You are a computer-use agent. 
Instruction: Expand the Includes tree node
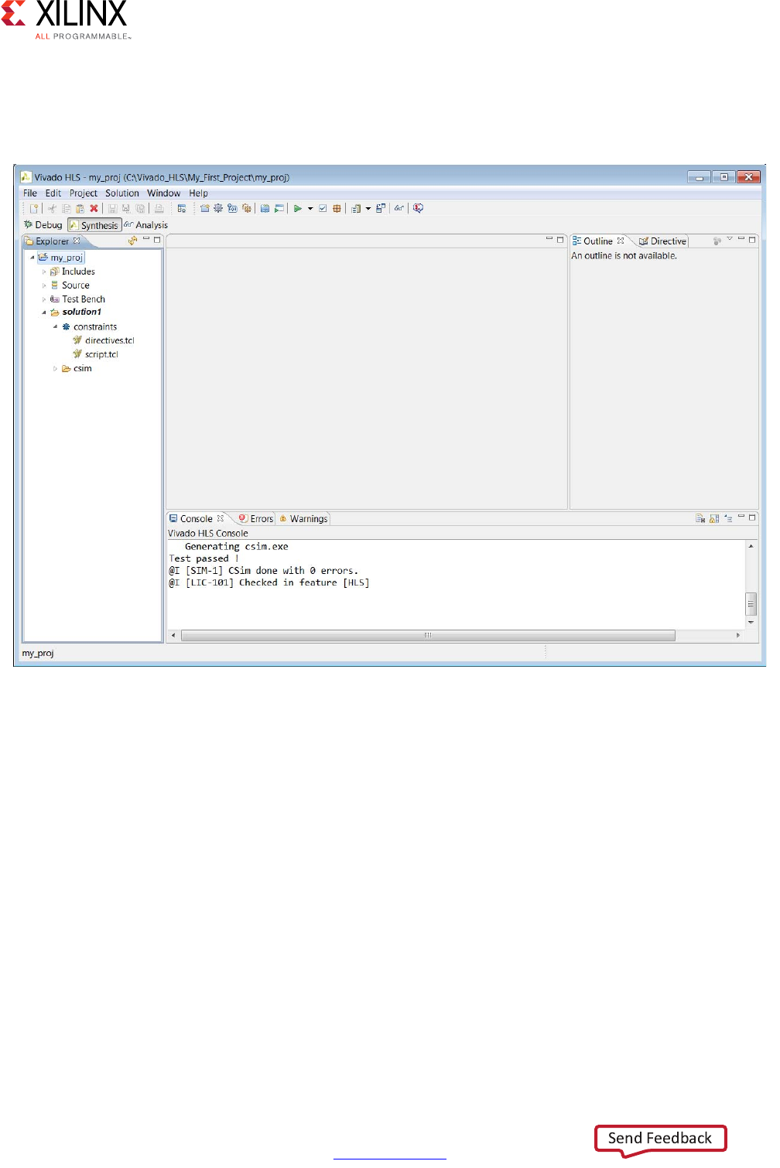tap(44, 272)
